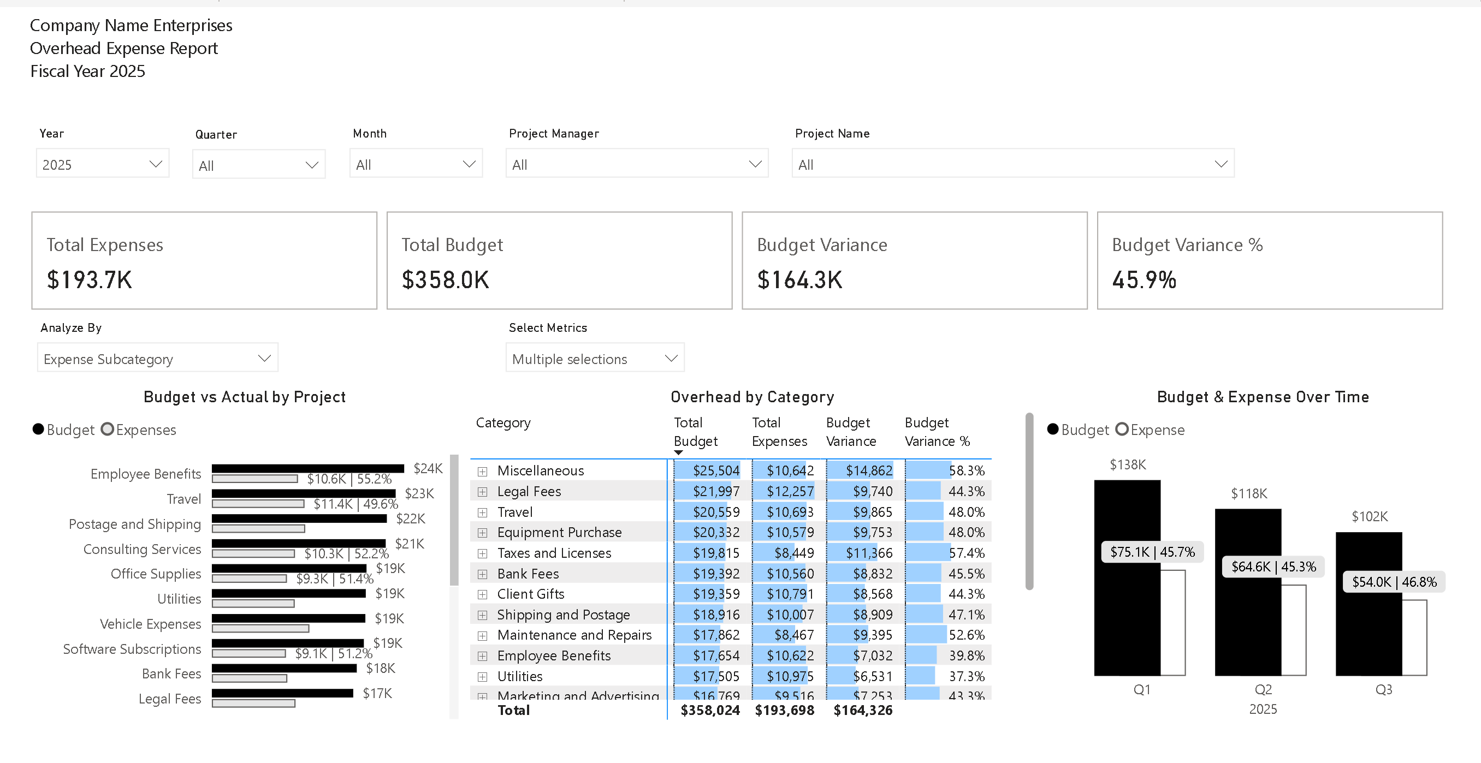Expand the Legal Fees row plus icon

[x=482, y=492]
